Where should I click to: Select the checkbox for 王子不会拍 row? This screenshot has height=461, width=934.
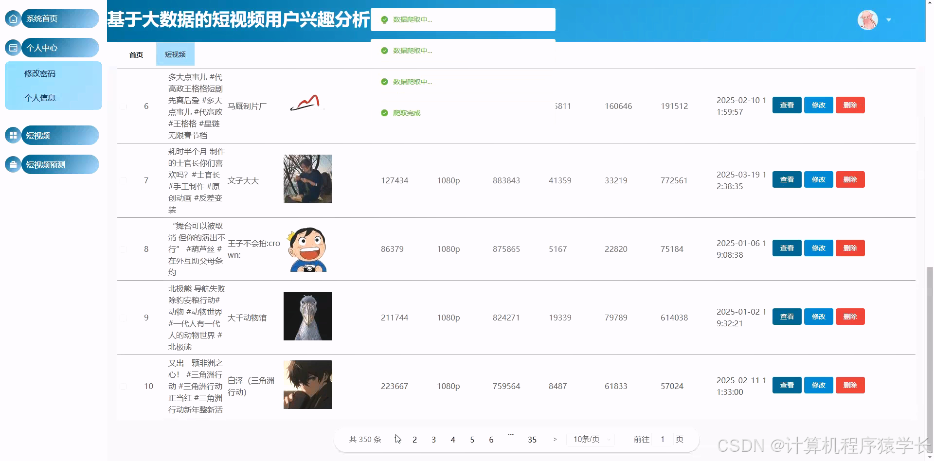[x=123, y=249]
